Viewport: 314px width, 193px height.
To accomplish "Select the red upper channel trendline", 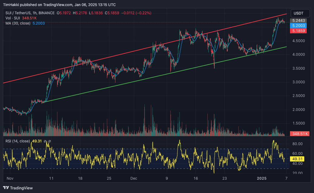I will coord(145,48).
